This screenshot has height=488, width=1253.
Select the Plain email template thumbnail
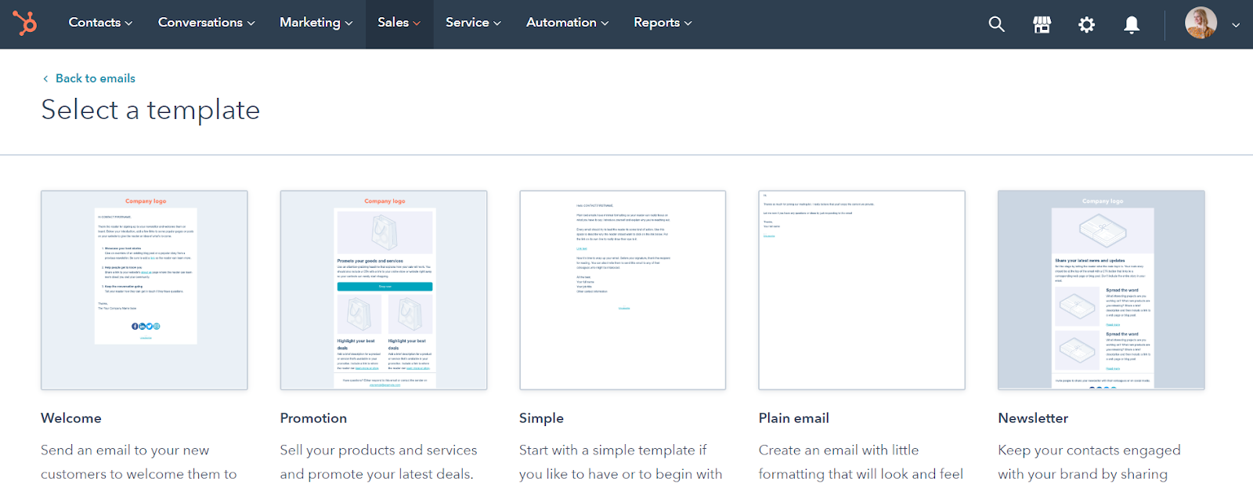click(861, 290)
